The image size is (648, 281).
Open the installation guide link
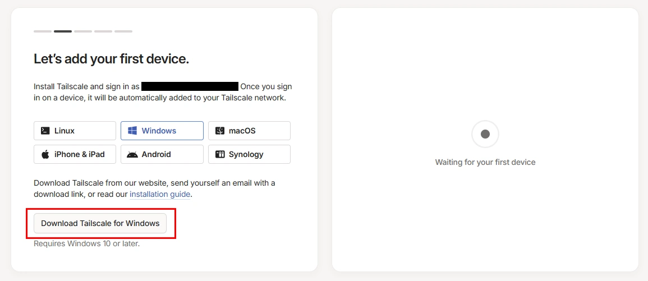[x=160, y=194]
